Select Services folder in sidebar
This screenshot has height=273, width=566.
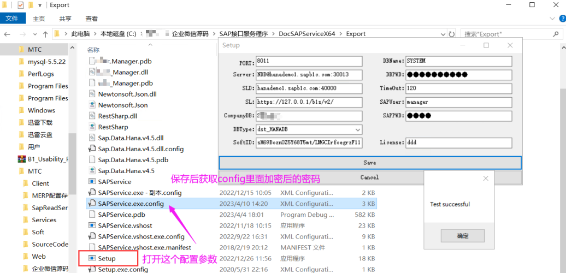click(44, 220)
